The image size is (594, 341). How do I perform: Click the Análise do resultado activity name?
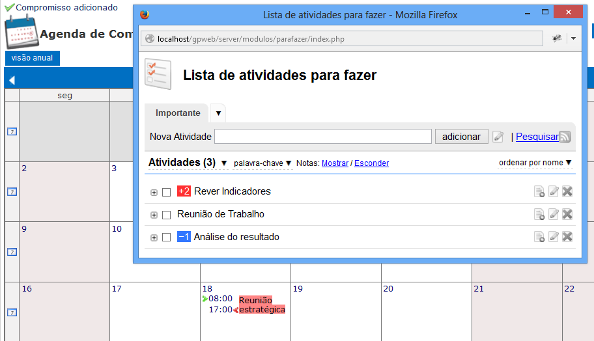click(237, 237)
